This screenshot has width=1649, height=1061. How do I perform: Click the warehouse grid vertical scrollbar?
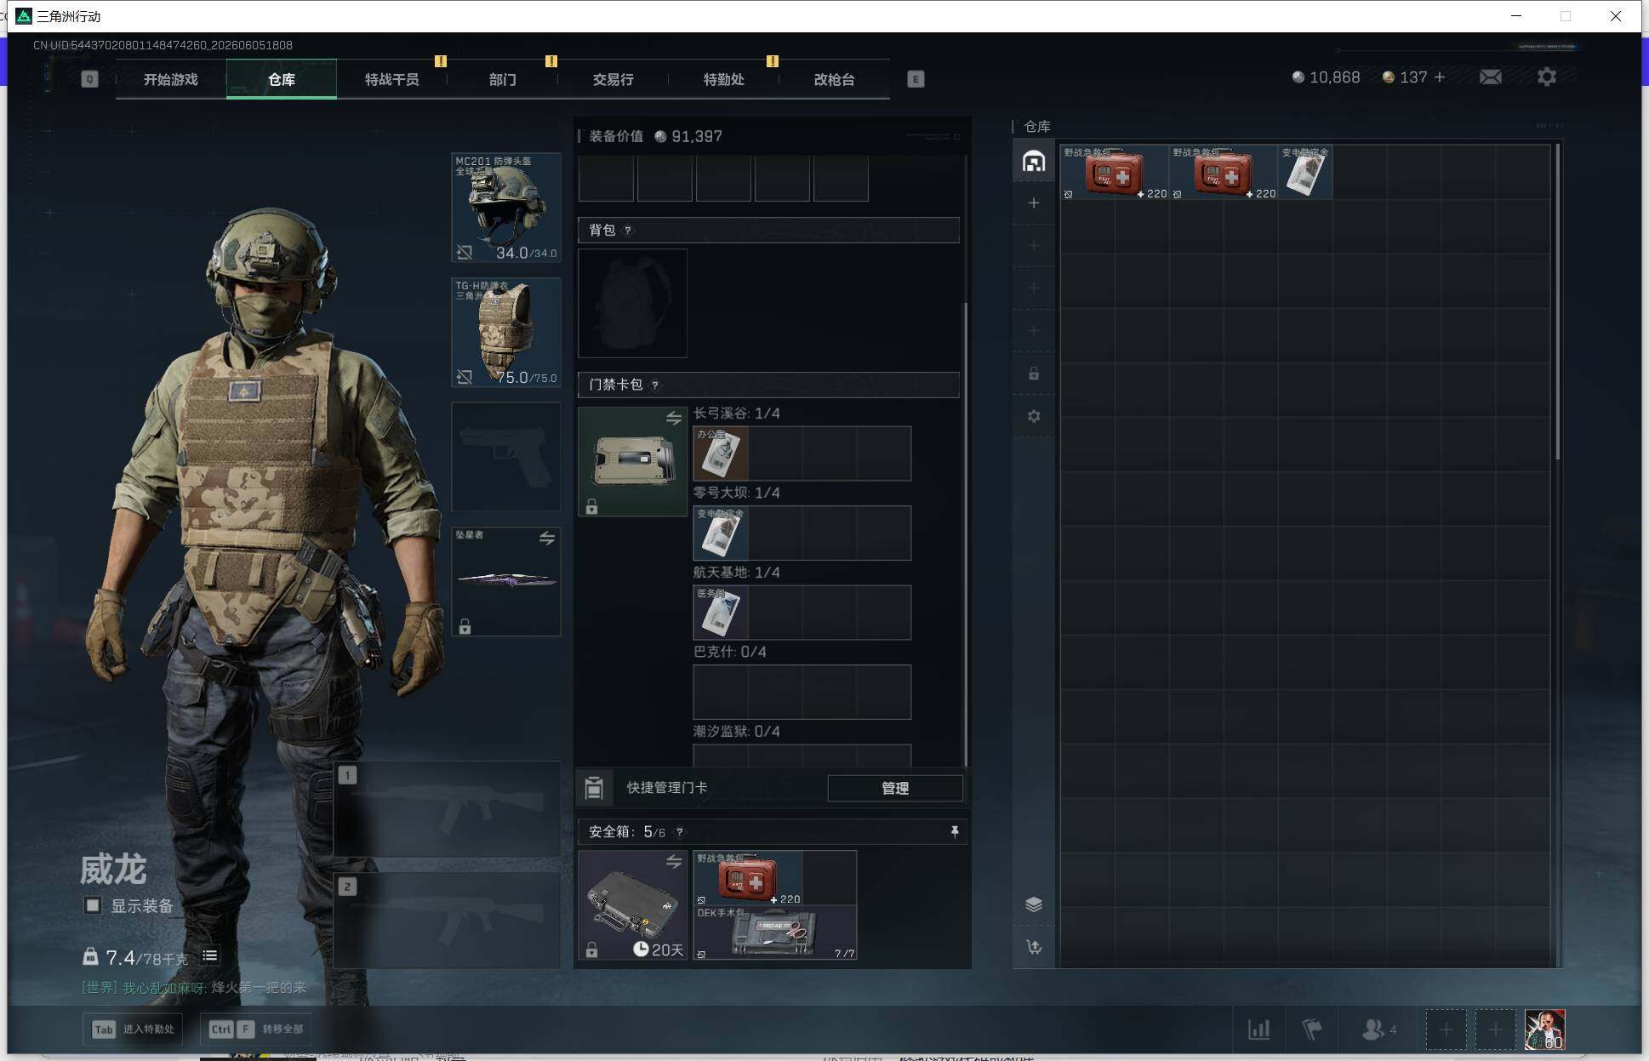coord(1557,302)
